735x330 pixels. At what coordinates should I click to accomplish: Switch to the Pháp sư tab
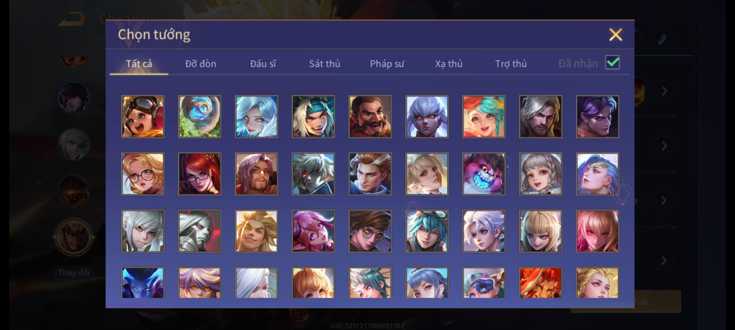coord(387,64)
